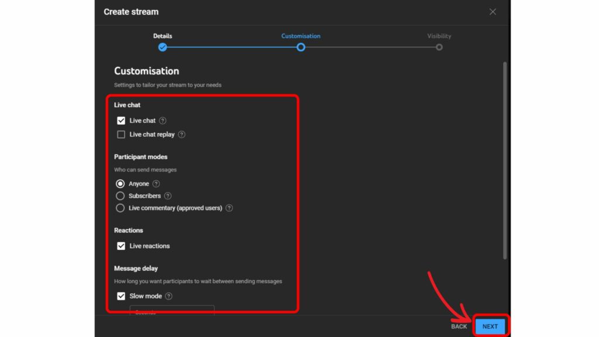Select Anyone as message participants
The image size is (599, 337).
[121, 184]
